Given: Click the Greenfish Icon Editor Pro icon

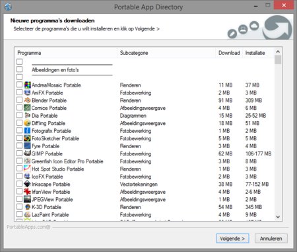Looking at the screenshot, I should click(x=27, y=161).
